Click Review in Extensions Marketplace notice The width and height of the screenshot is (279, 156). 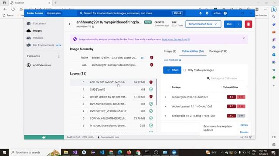click(244, 125)
